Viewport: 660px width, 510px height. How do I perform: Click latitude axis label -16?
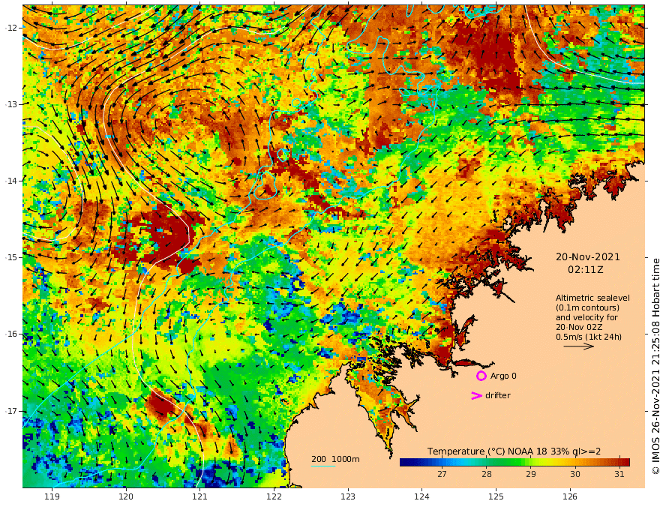11,334
